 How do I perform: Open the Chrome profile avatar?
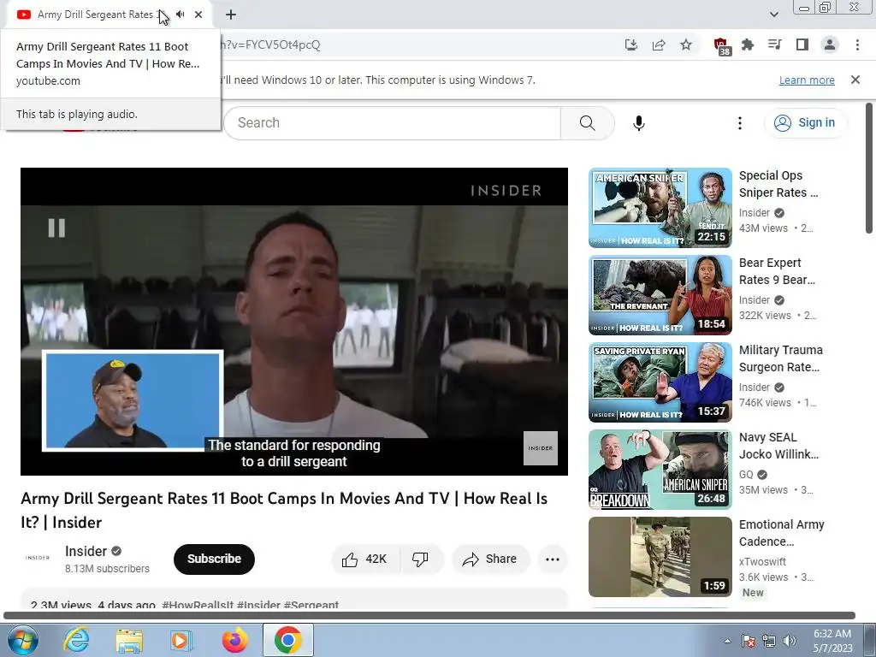(830, 44)
